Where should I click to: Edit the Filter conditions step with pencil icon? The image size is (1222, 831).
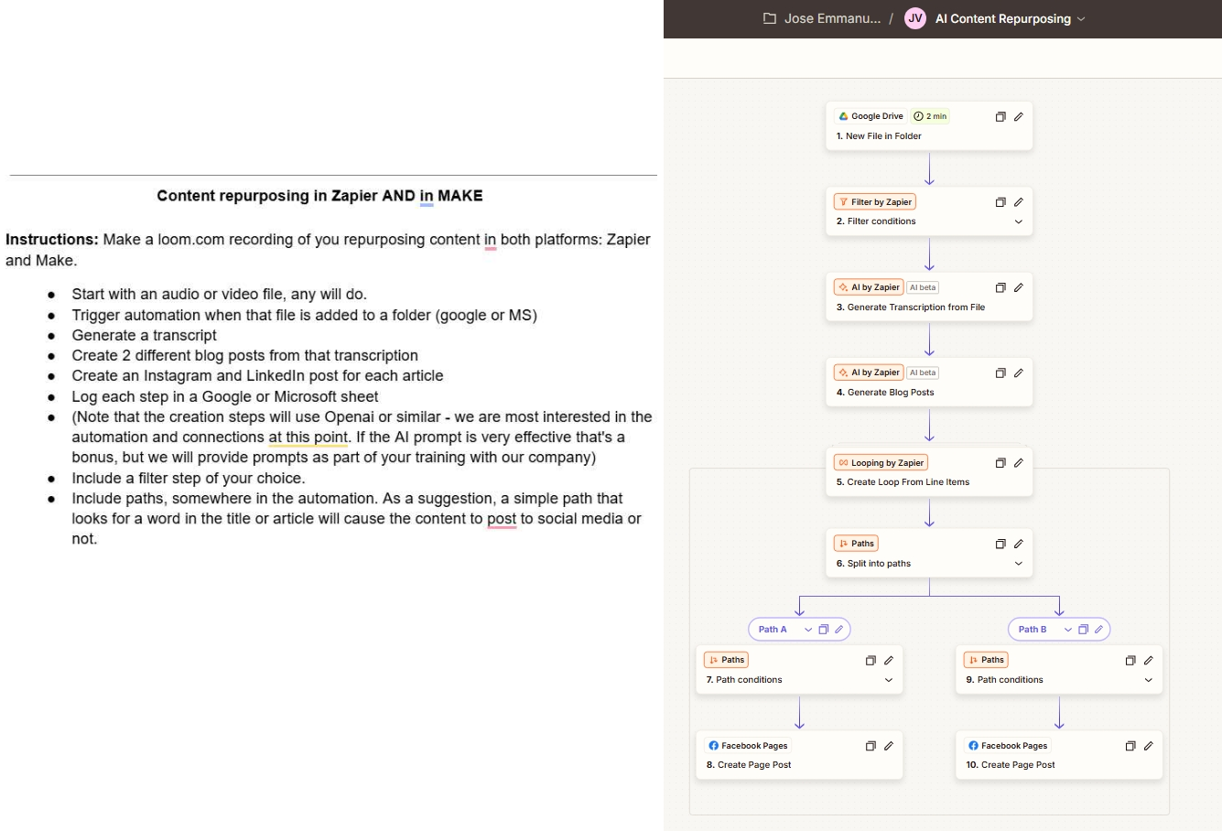[1019, 202]
